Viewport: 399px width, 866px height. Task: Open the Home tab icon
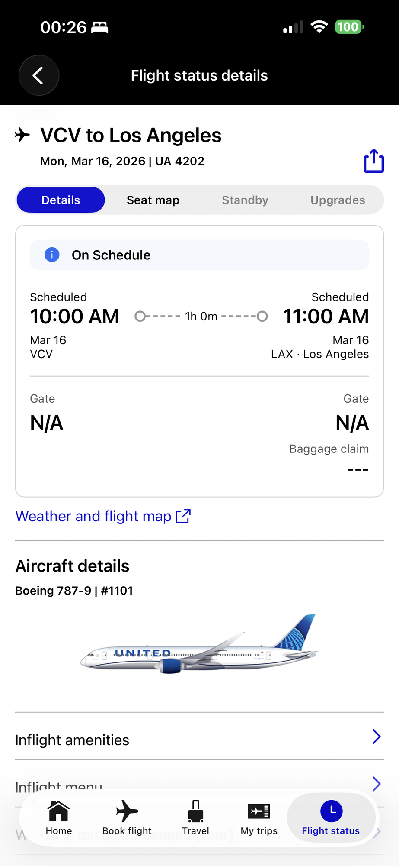point(58,811)
